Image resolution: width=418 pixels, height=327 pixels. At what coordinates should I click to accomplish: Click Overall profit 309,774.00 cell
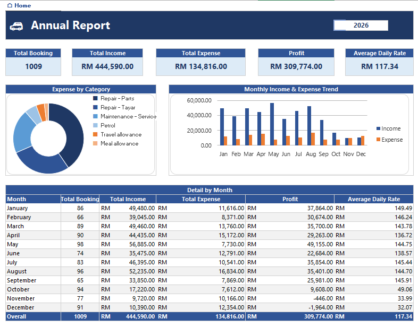coord(290,316)
